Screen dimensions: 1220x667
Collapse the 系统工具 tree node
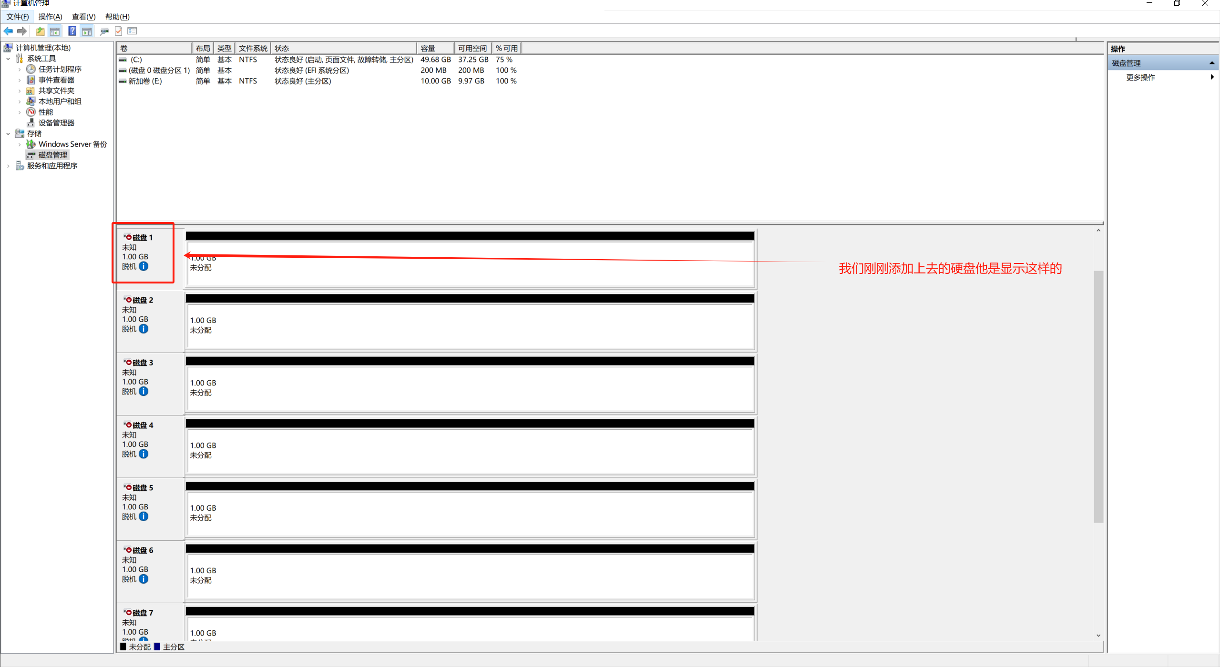8,59
